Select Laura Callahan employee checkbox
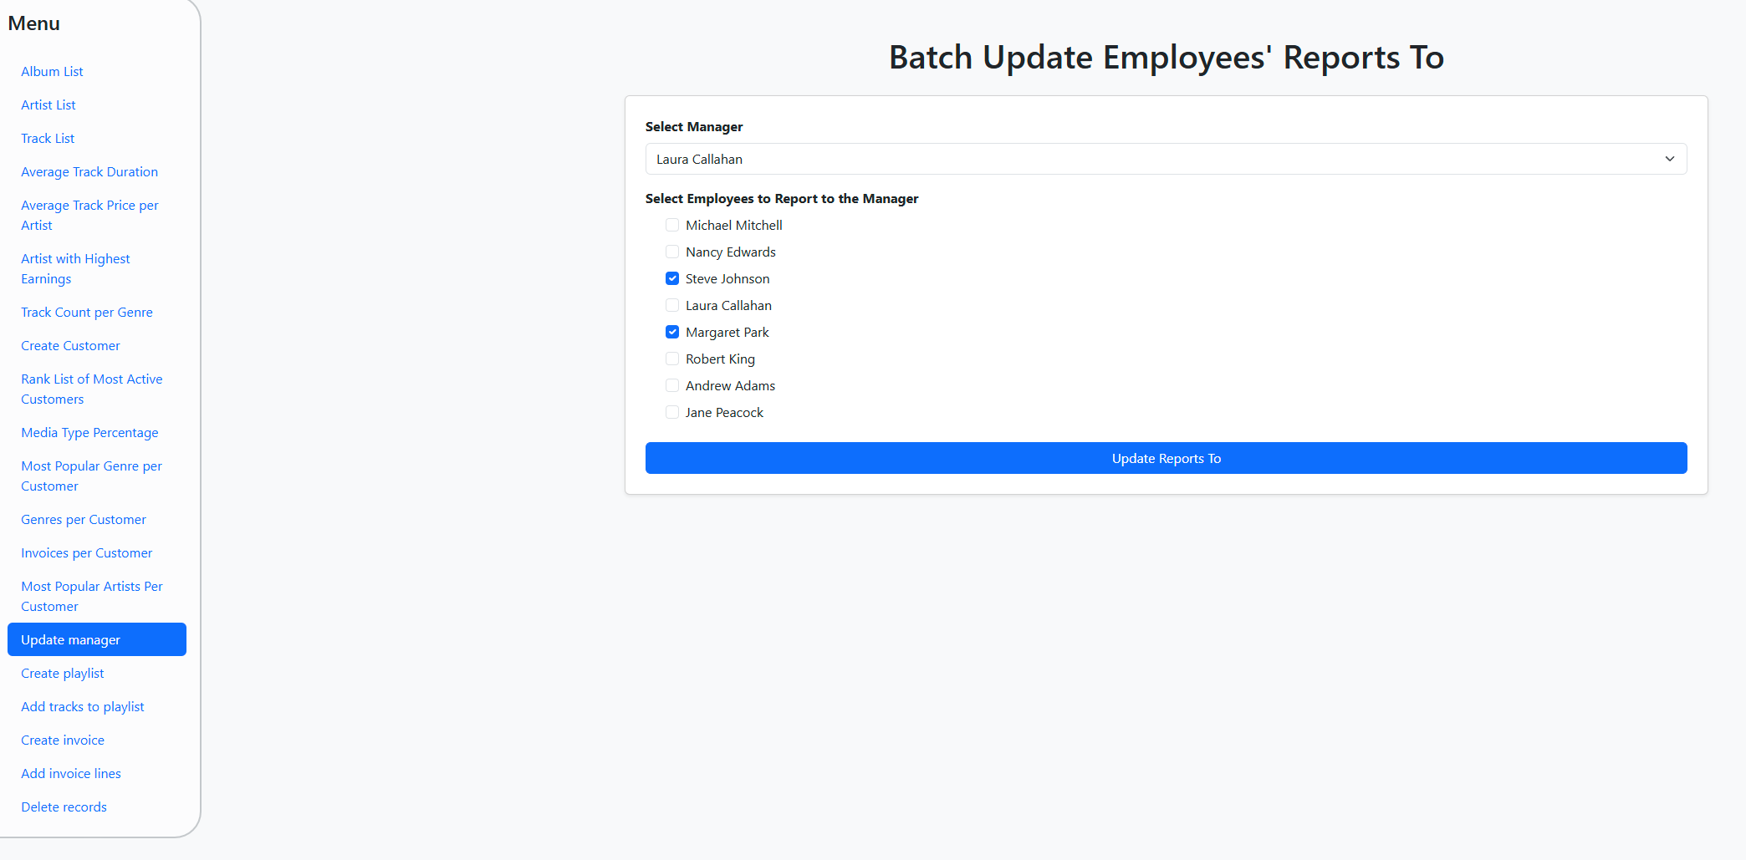1746x860 pixels. [672, 305]
